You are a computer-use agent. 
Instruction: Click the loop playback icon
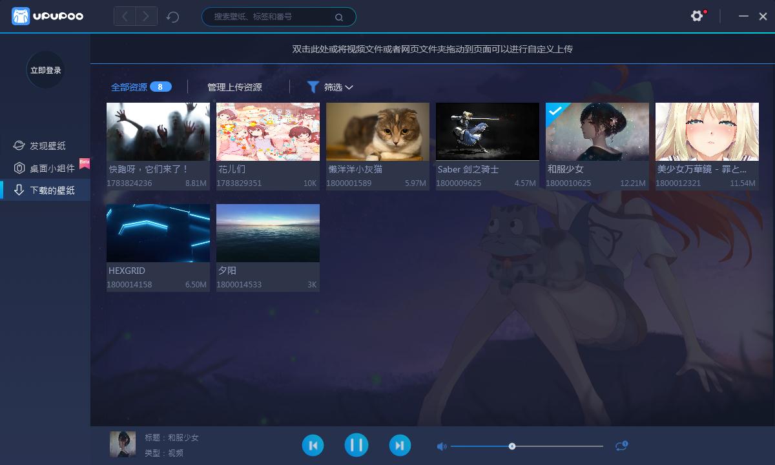click(621, 445)
